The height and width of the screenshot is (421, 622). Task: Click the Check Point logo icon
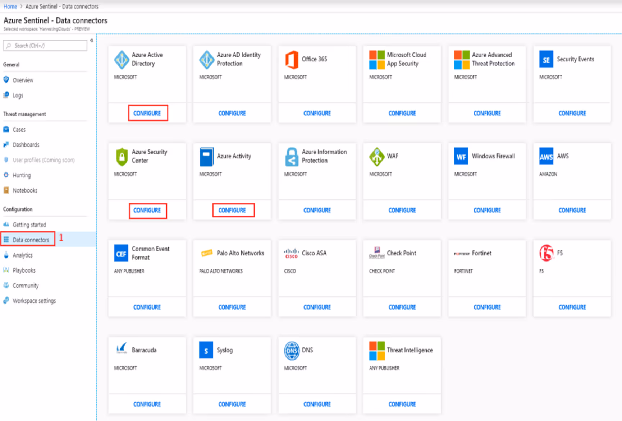pos(377,253)
